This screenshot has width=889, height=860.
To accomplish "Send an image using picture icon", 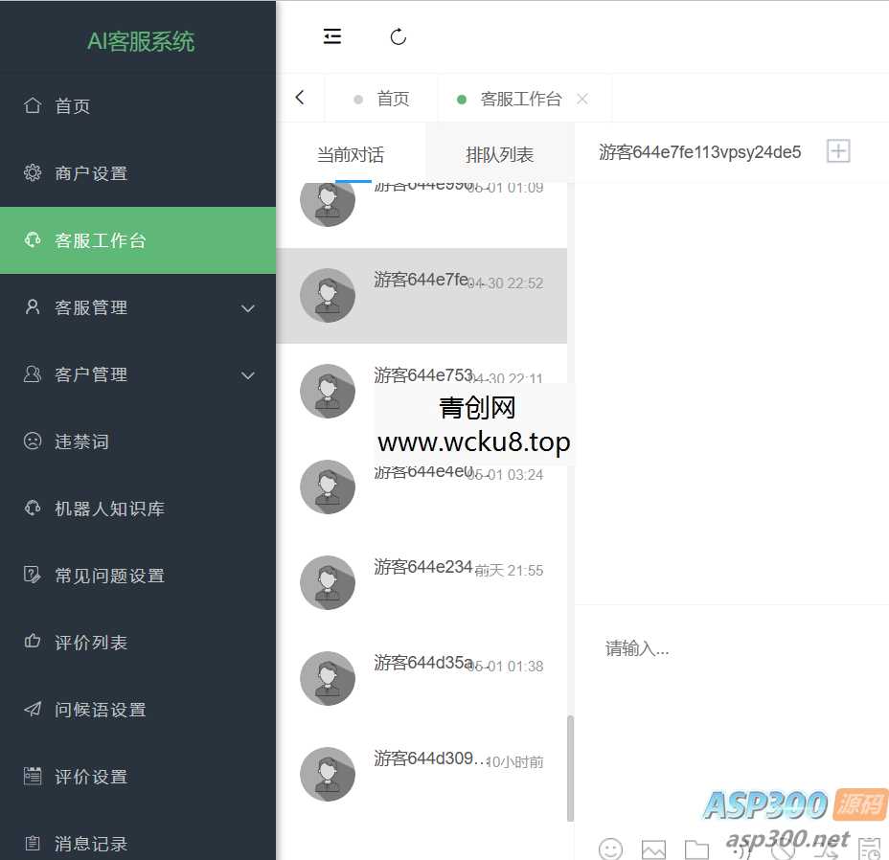I will coord(653,849).
